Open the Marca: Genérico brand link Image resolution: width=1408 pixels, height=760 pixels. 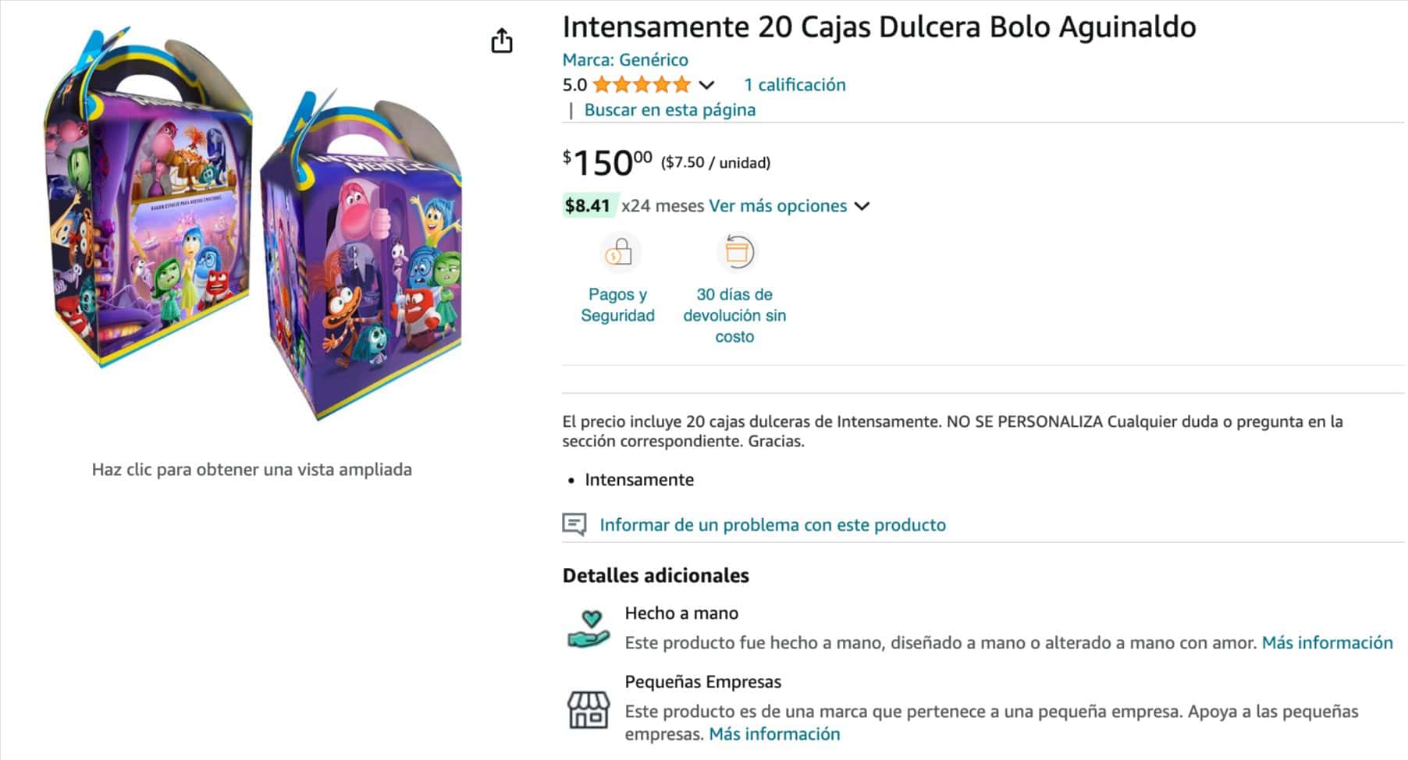click(x=625, y=60)
